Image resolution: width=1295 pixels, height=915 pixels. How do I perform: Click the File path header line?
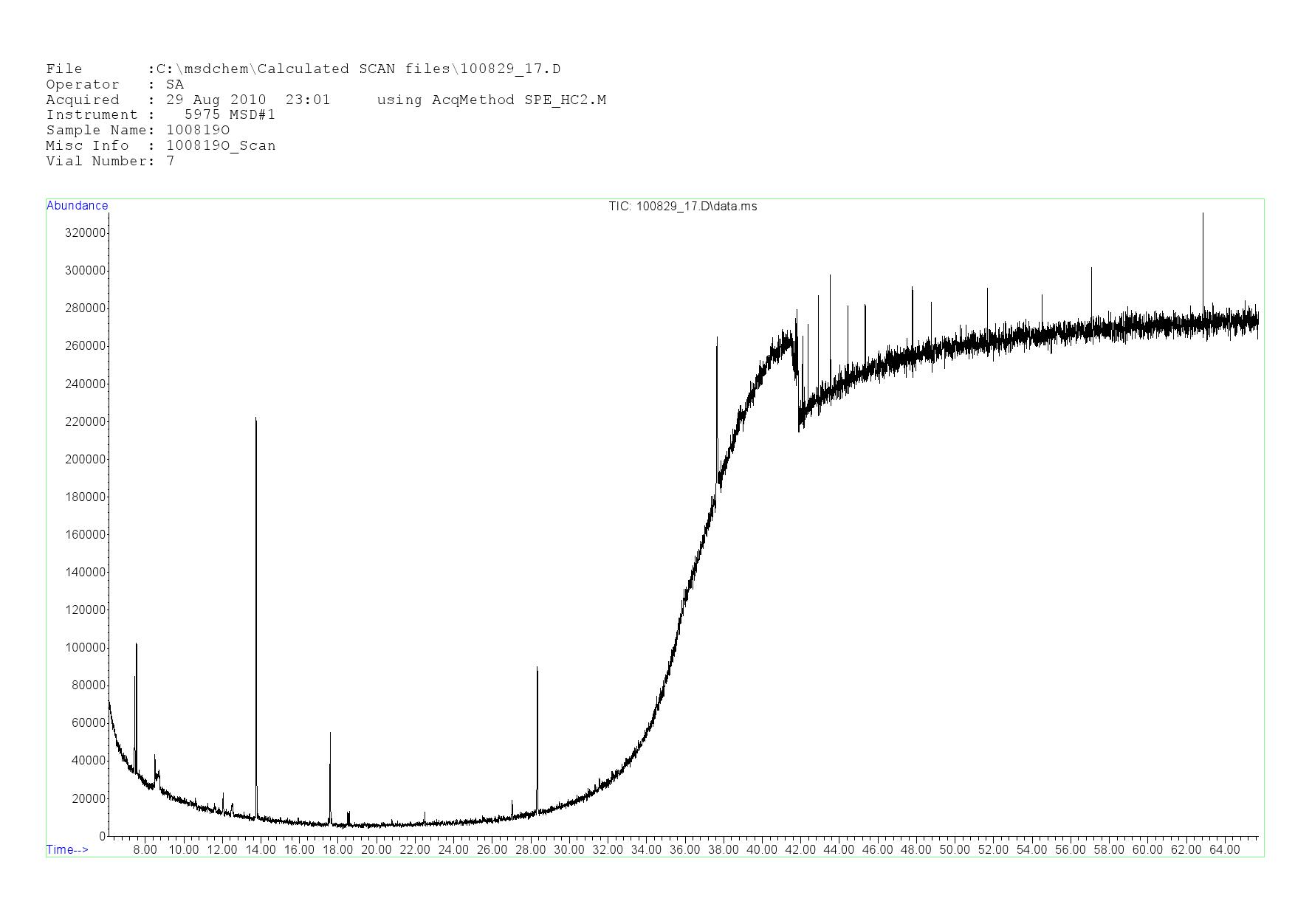tap(303, 69)
